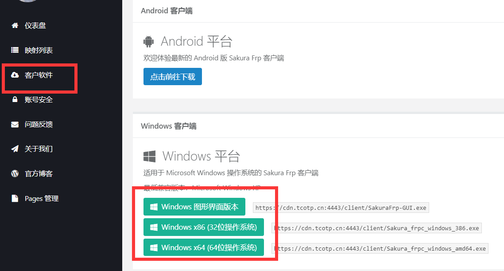Click the Sakura_frpc_windows_amd64.exe URL text
504x271 pixels.
coord(380,248)
